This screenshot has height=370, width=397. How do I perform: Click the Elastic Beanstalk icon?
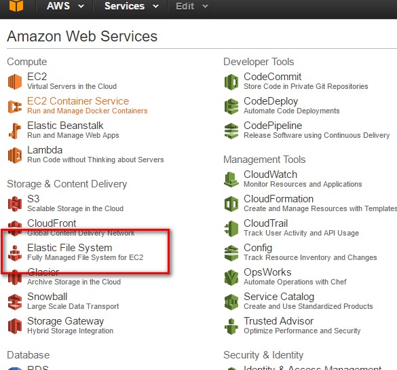(x=15, y=130)
